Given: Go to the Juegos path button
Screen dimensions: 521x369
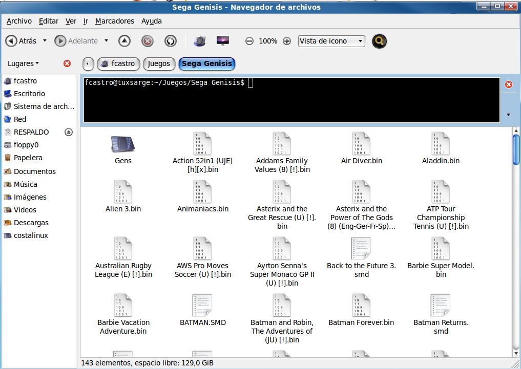Looking at the screenshot, I should 159,63.
